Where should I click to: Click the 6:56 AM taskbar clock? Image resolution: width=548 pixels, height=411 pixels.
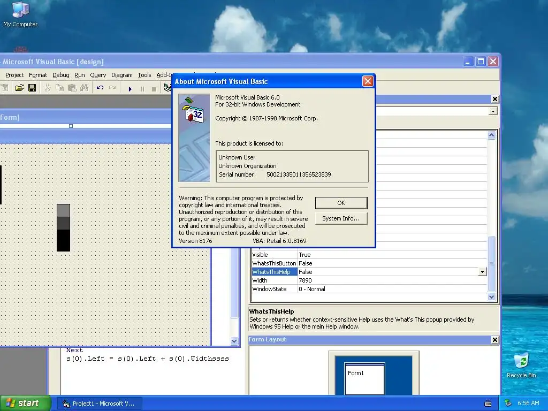(528, 404)
